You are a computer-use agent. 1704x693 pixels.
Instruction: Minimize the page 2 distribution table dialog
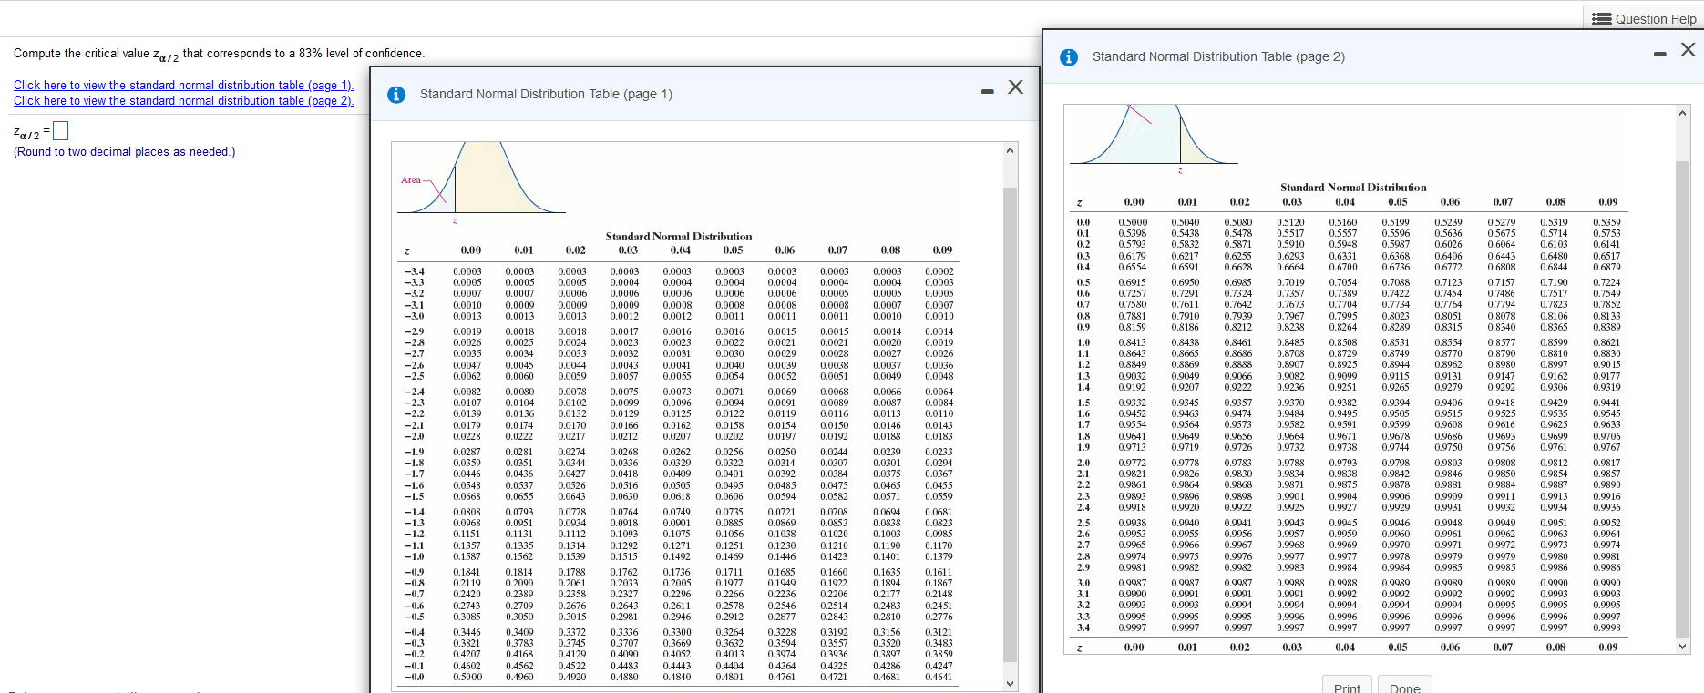point(1659,55)
